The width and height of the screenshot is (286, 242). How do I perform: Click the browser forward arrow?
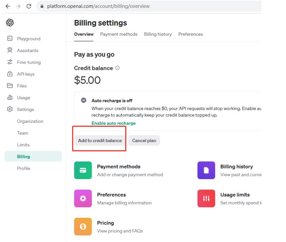pyautogui.click(x=18, y=6)
